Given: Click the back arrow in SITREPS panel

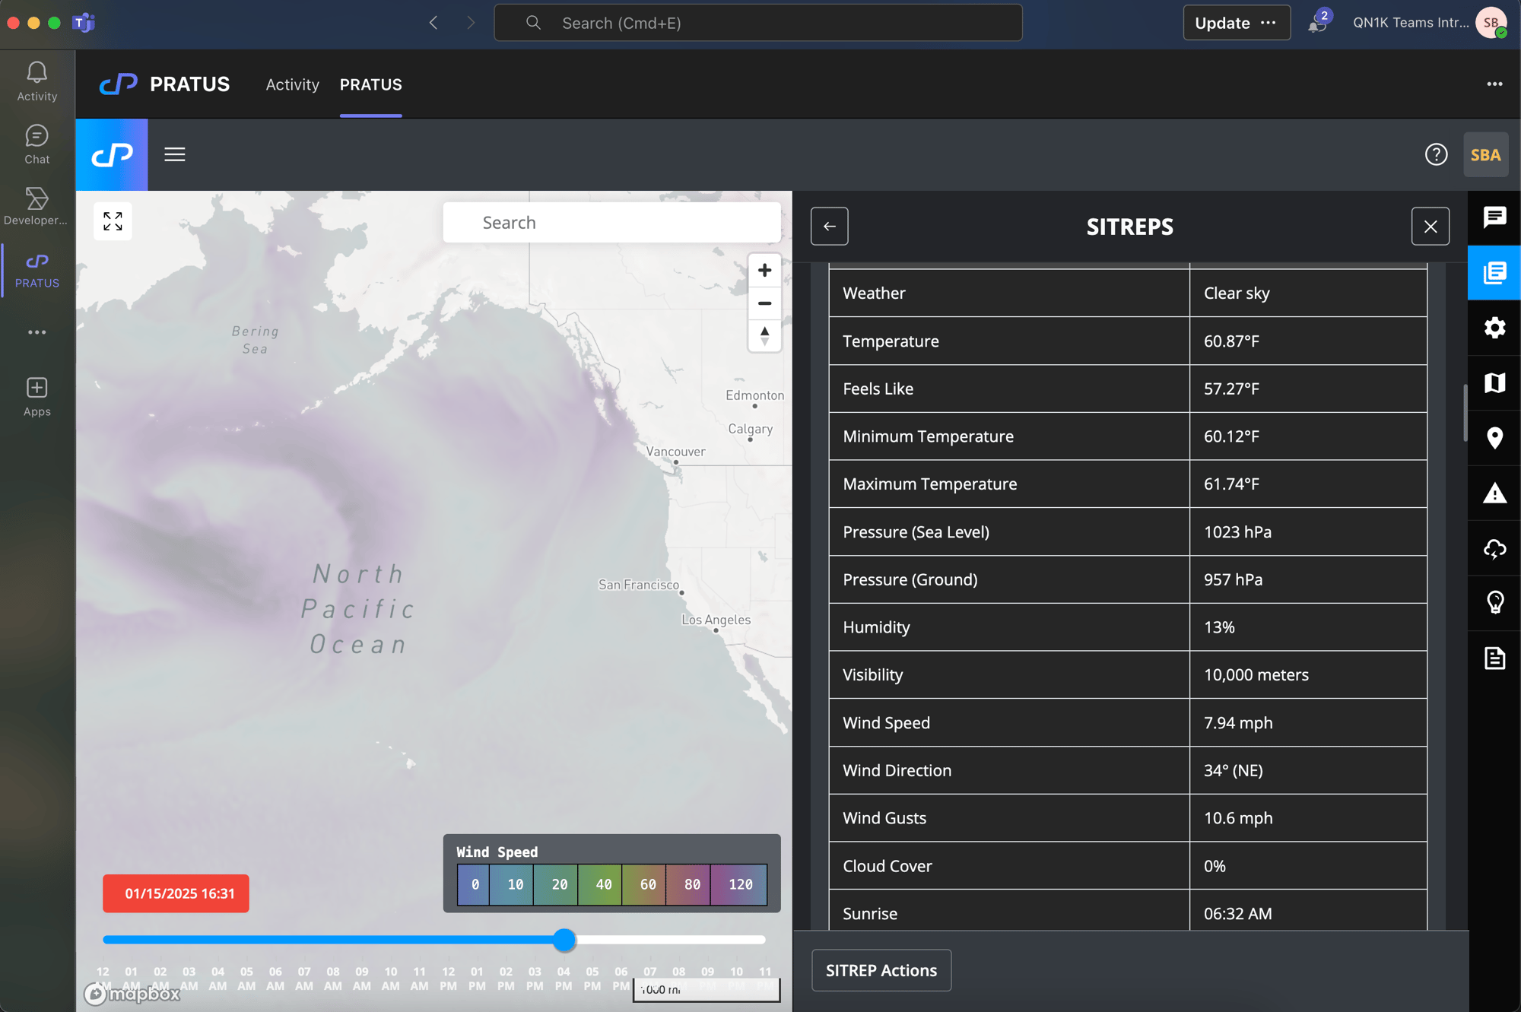Looking at the screenshot, I should (x=829, y=225).
